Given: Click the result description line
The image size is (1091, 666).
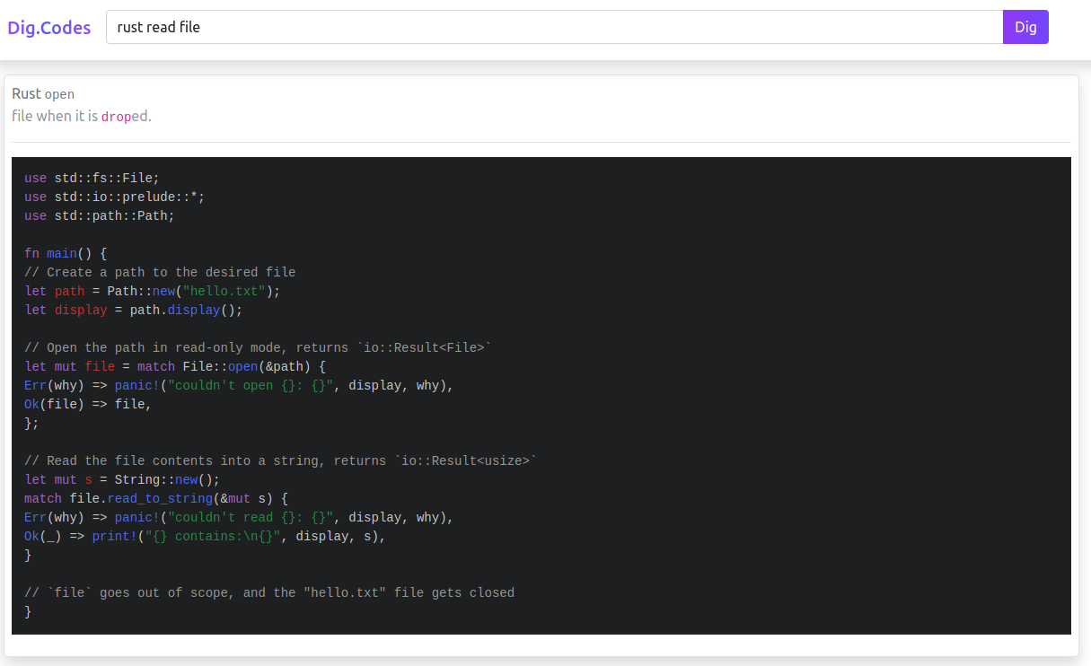Looking at the screenshot, I should [81, 116].
